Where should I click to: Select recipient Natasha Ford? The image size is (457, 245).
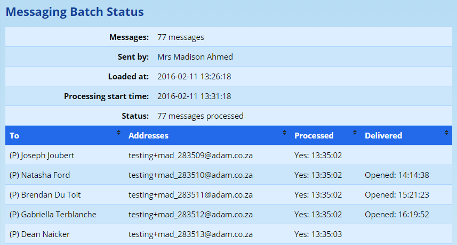pos(40,175)
